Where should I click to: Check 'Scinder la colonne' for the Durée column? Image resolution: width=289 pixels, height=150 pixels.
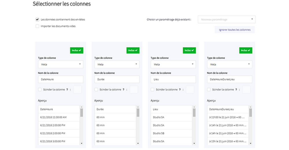click(96, 90)
